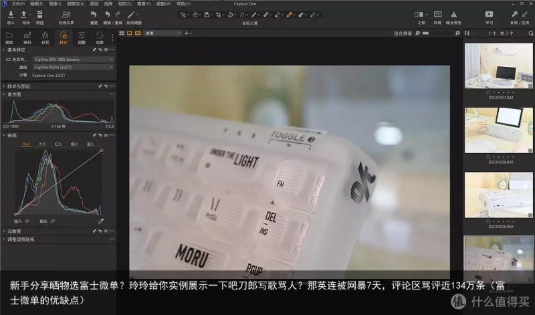Image resolution: width=535 pixels, height=315 pixels.
Task: Select the Pan hand cursor tool
Action: tap(195, 15)
